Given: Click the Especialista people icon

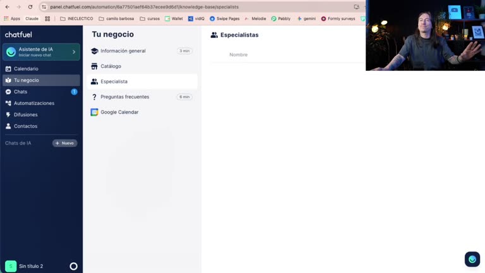Looking at the screenshot, I should pyautogui.click(x=94, y=82).
